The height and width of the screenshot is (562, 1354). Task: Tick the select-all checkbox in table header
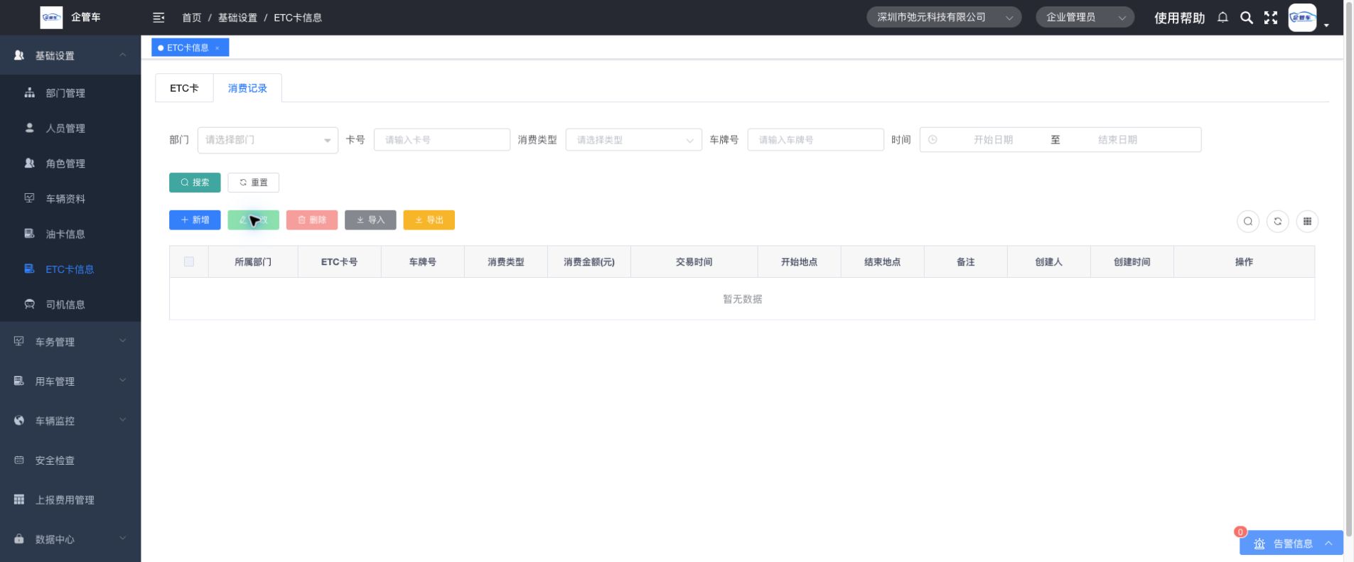189,261
